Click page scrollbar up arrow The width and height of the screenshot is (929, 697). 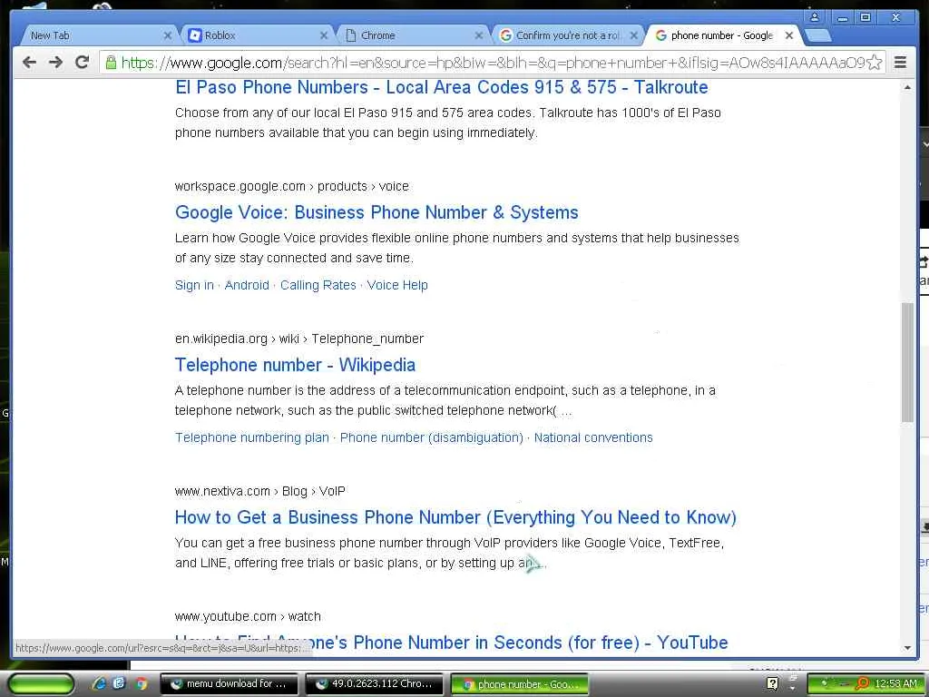tap(907, 87)
